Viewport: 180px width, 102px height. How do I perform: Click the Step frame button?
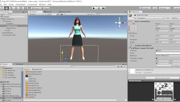coord(103,8)
